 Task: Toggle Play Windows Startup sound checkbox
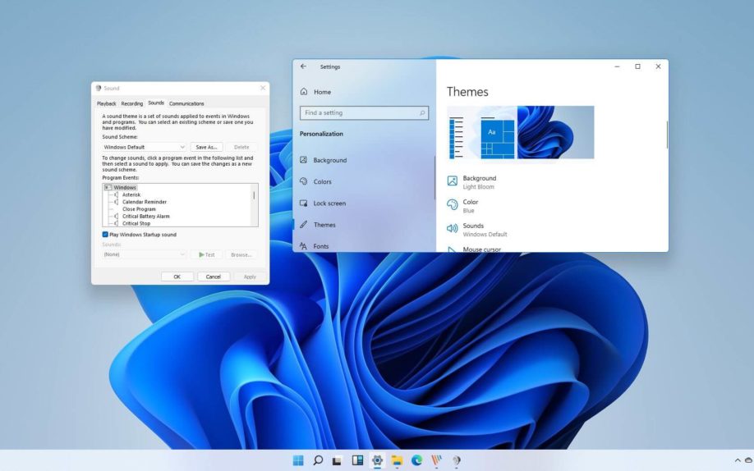(x=105, y=235)
